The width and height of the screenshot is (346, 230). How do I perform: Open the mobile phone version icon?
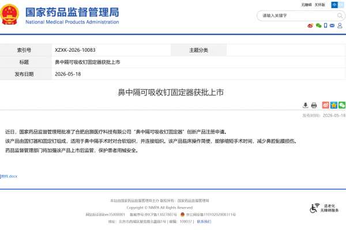[325, 25]
